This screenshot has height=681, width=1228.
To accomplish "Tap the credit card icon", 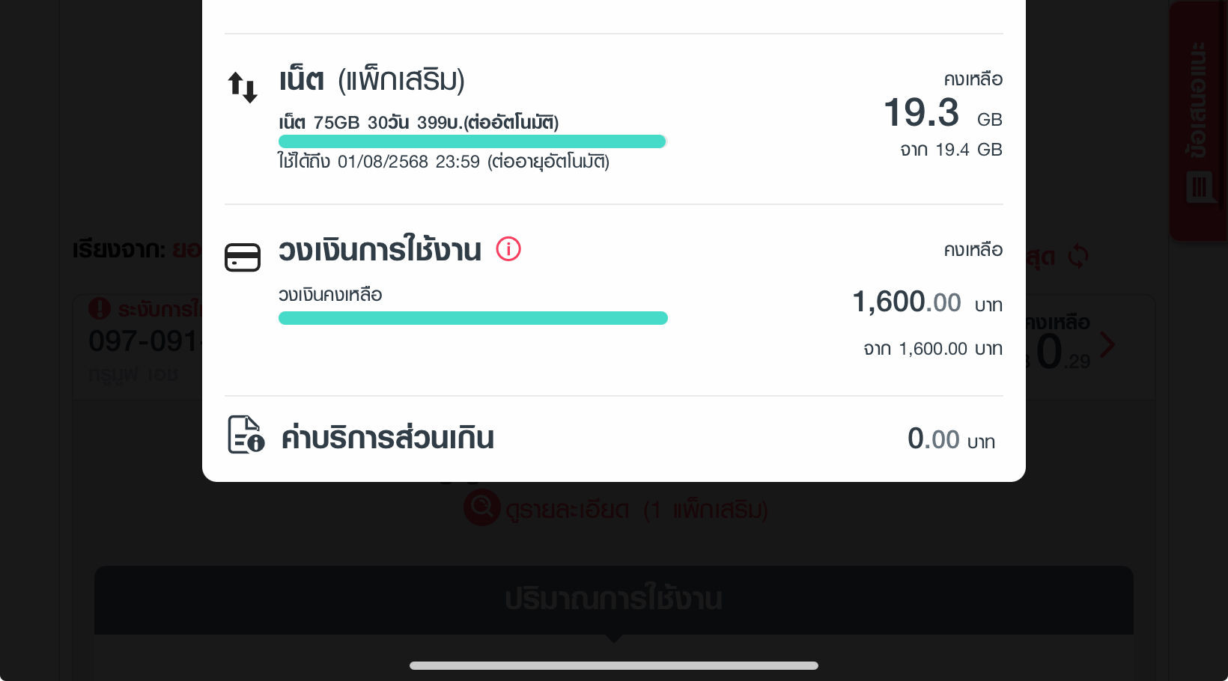I will tap(243, 257).
